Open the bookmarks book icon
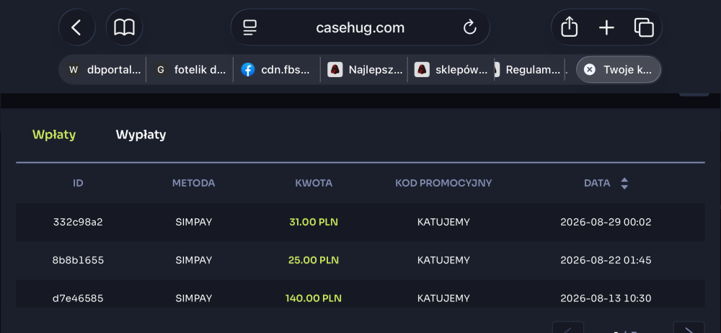721x333 pixels. [124, 27]
